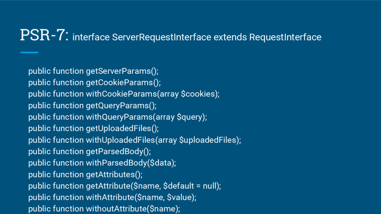Click the $cookies parameter text

click(x=198, y=94)
